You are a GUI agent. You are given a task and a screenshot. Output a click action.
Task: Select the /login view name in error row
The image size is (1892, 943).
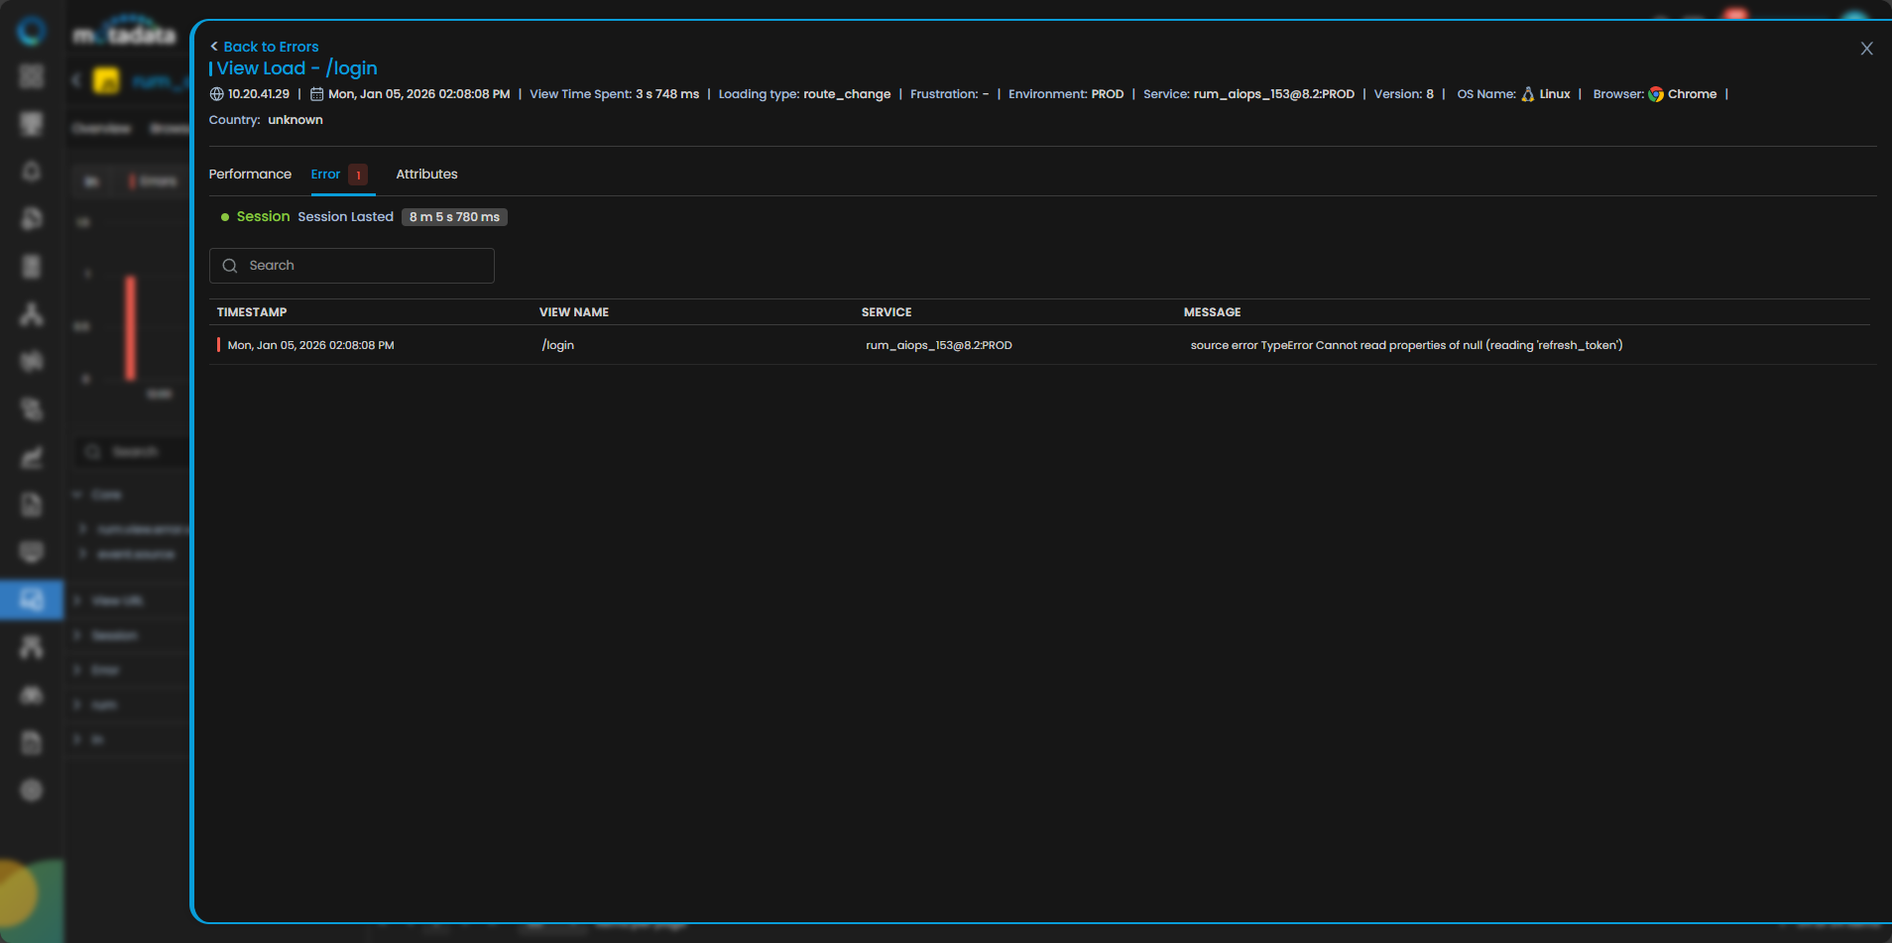pyautogui.click(x=558, y=345)
